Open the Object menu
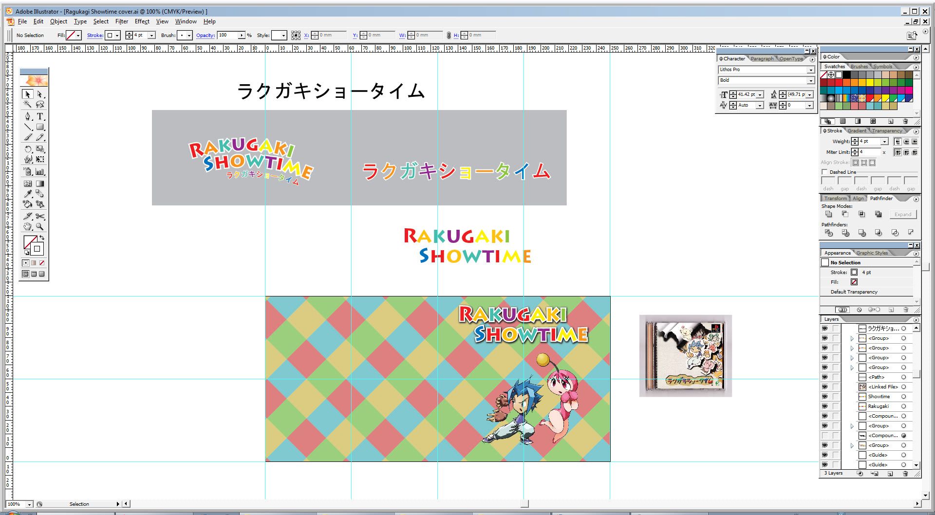The height and width of the screenshot is (515, 935). click(58, 21)
